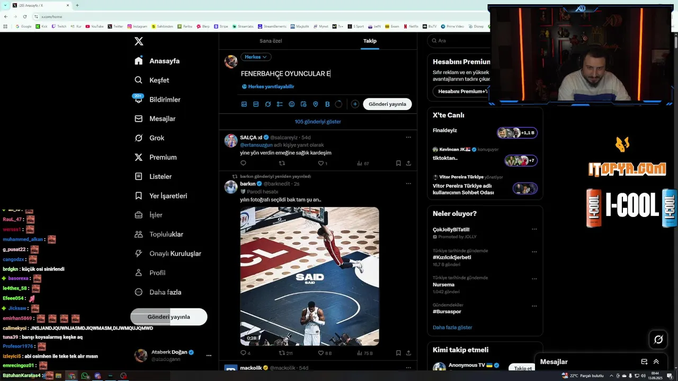Open İşler jobs page
Viewport: 678px width, 381px height.
pyautogui.click(x=148, y=215)
